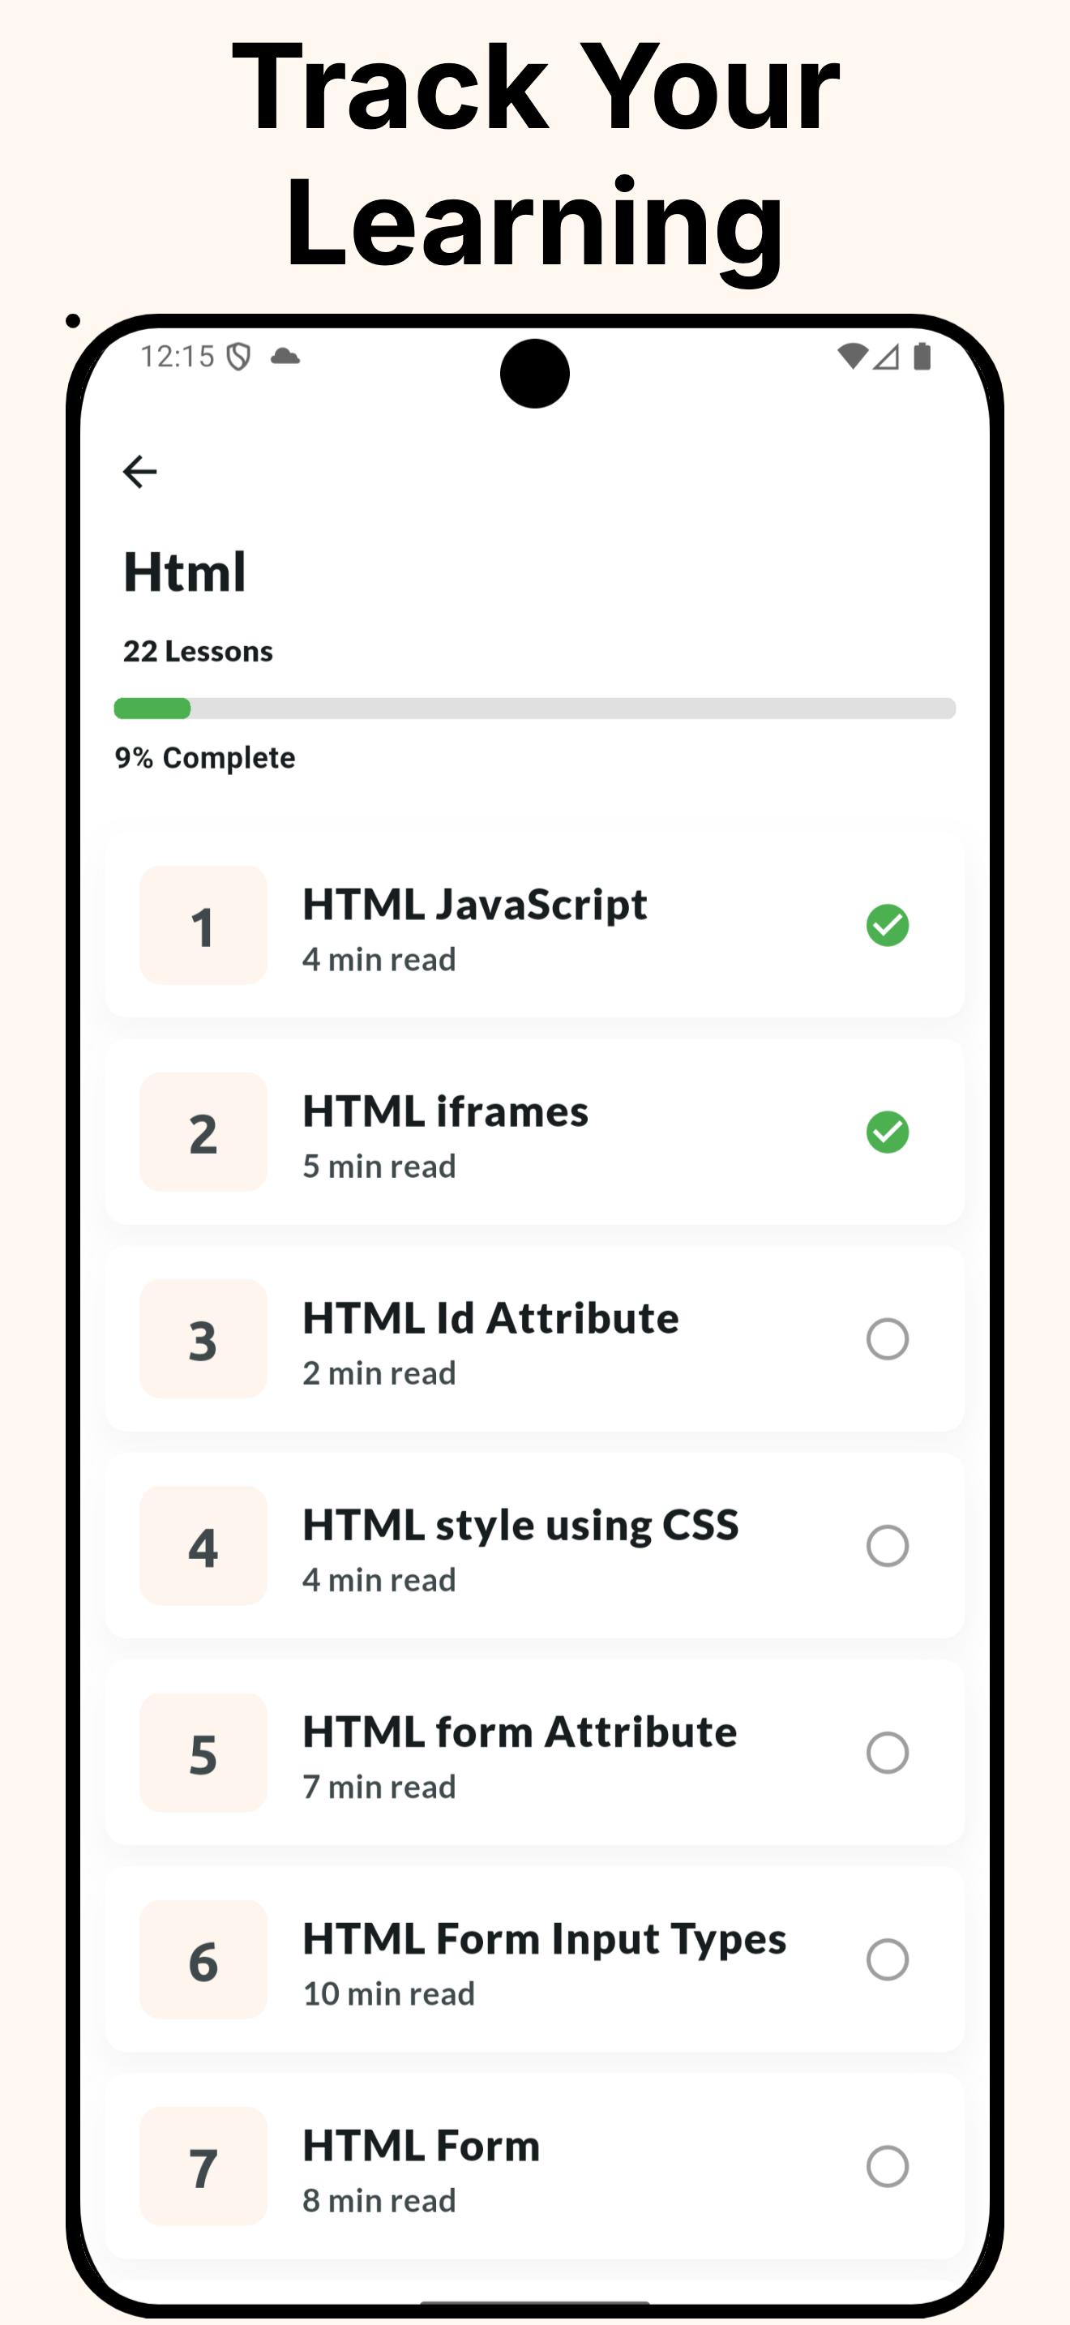Tap the cloud icon in status bar
The height and width of the screenshot is (2325, 1070).
(285, 357)
